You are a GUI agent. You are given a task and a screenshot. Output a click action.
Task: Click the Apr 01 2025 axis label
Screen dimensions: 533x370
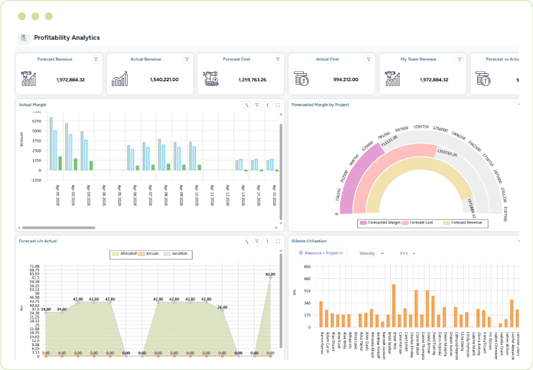58,196
